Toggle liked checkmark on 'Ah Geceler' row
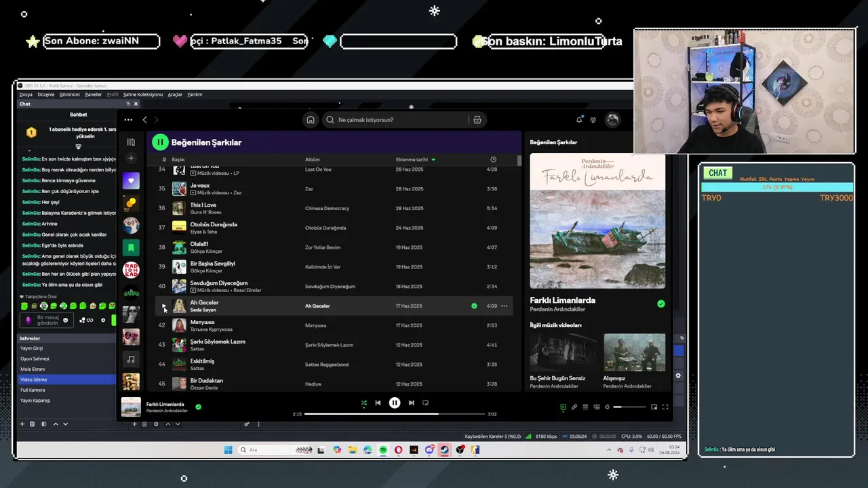 tap(474, 306)
